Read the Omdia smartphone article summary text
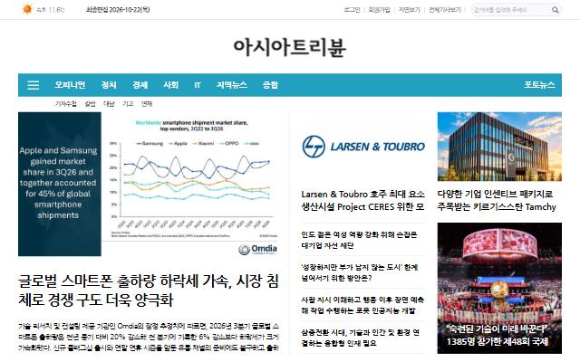Viewport: 580px width, 362px height. click(149, 337)
